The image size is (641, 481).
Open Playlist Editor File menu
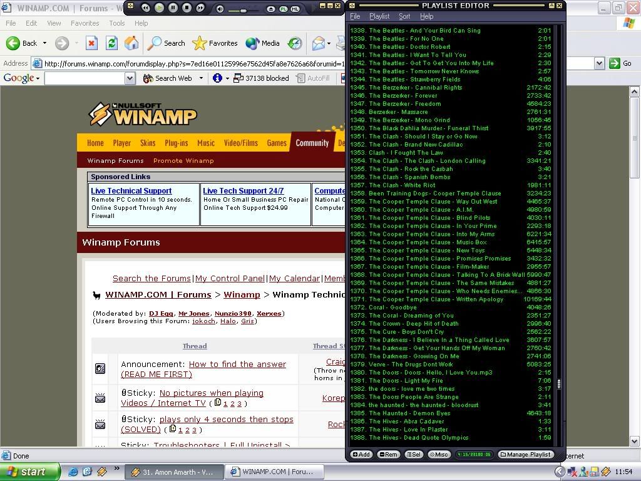coord(355,16)
